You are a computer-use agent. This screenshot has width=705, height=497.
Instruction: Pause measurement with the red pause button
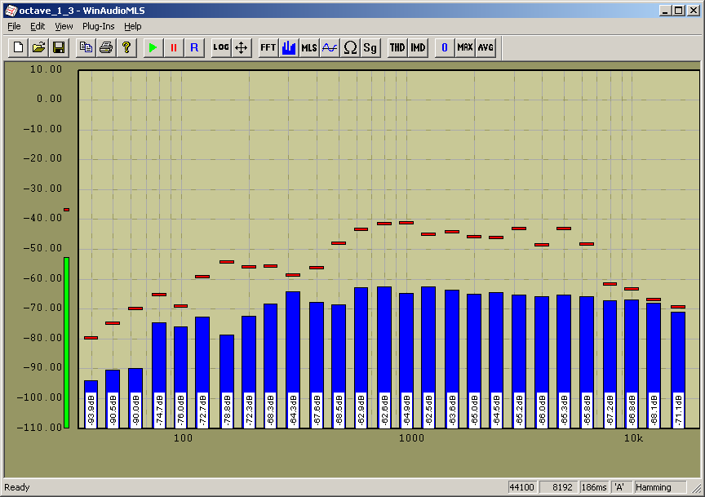pos(173,47)
